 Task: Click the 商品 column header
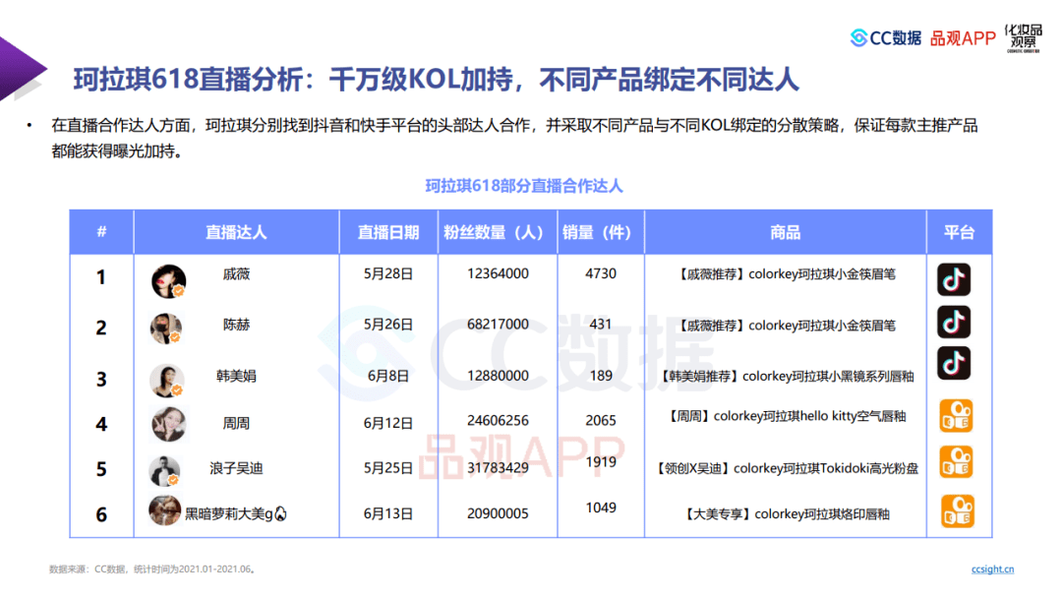tap(785, 233)
